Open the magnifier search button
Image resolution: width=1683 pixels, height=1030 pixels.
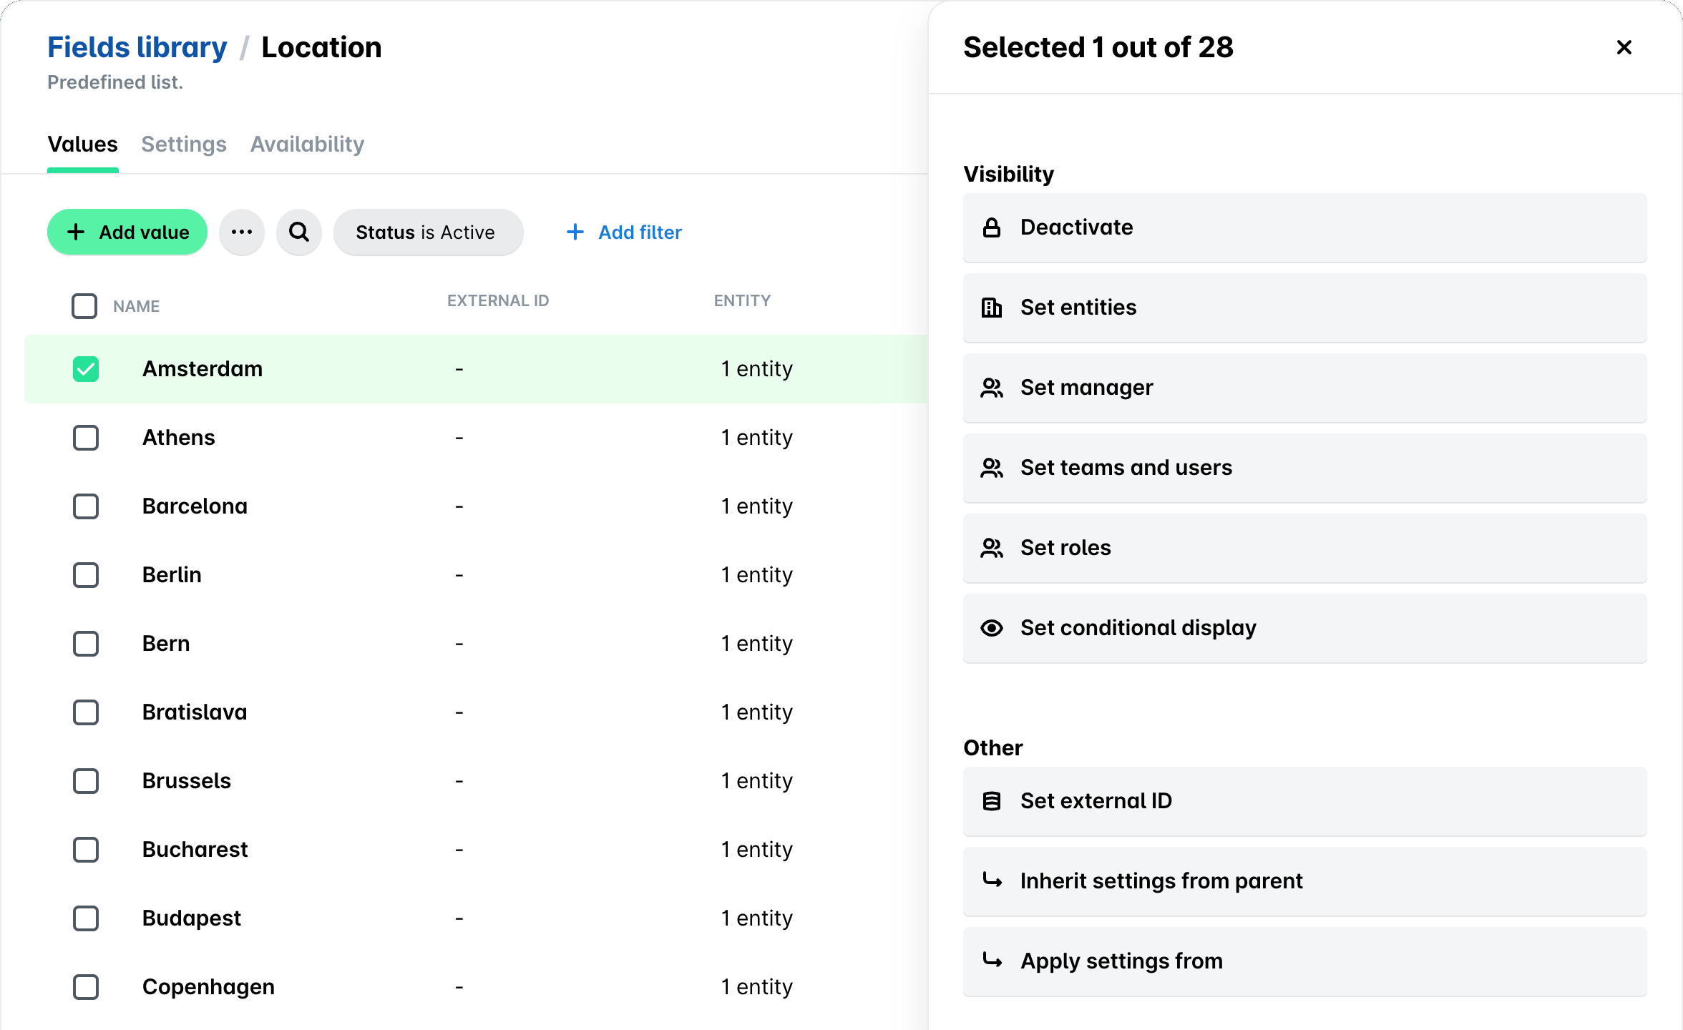[x=299, y=232]
